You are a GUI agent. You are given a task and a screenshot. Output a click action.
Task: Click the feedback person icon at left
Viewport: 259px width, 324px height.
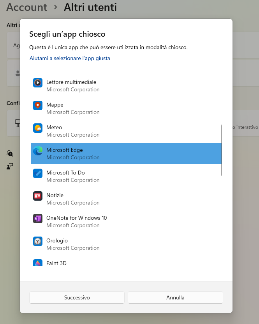[x=10, y=166]
